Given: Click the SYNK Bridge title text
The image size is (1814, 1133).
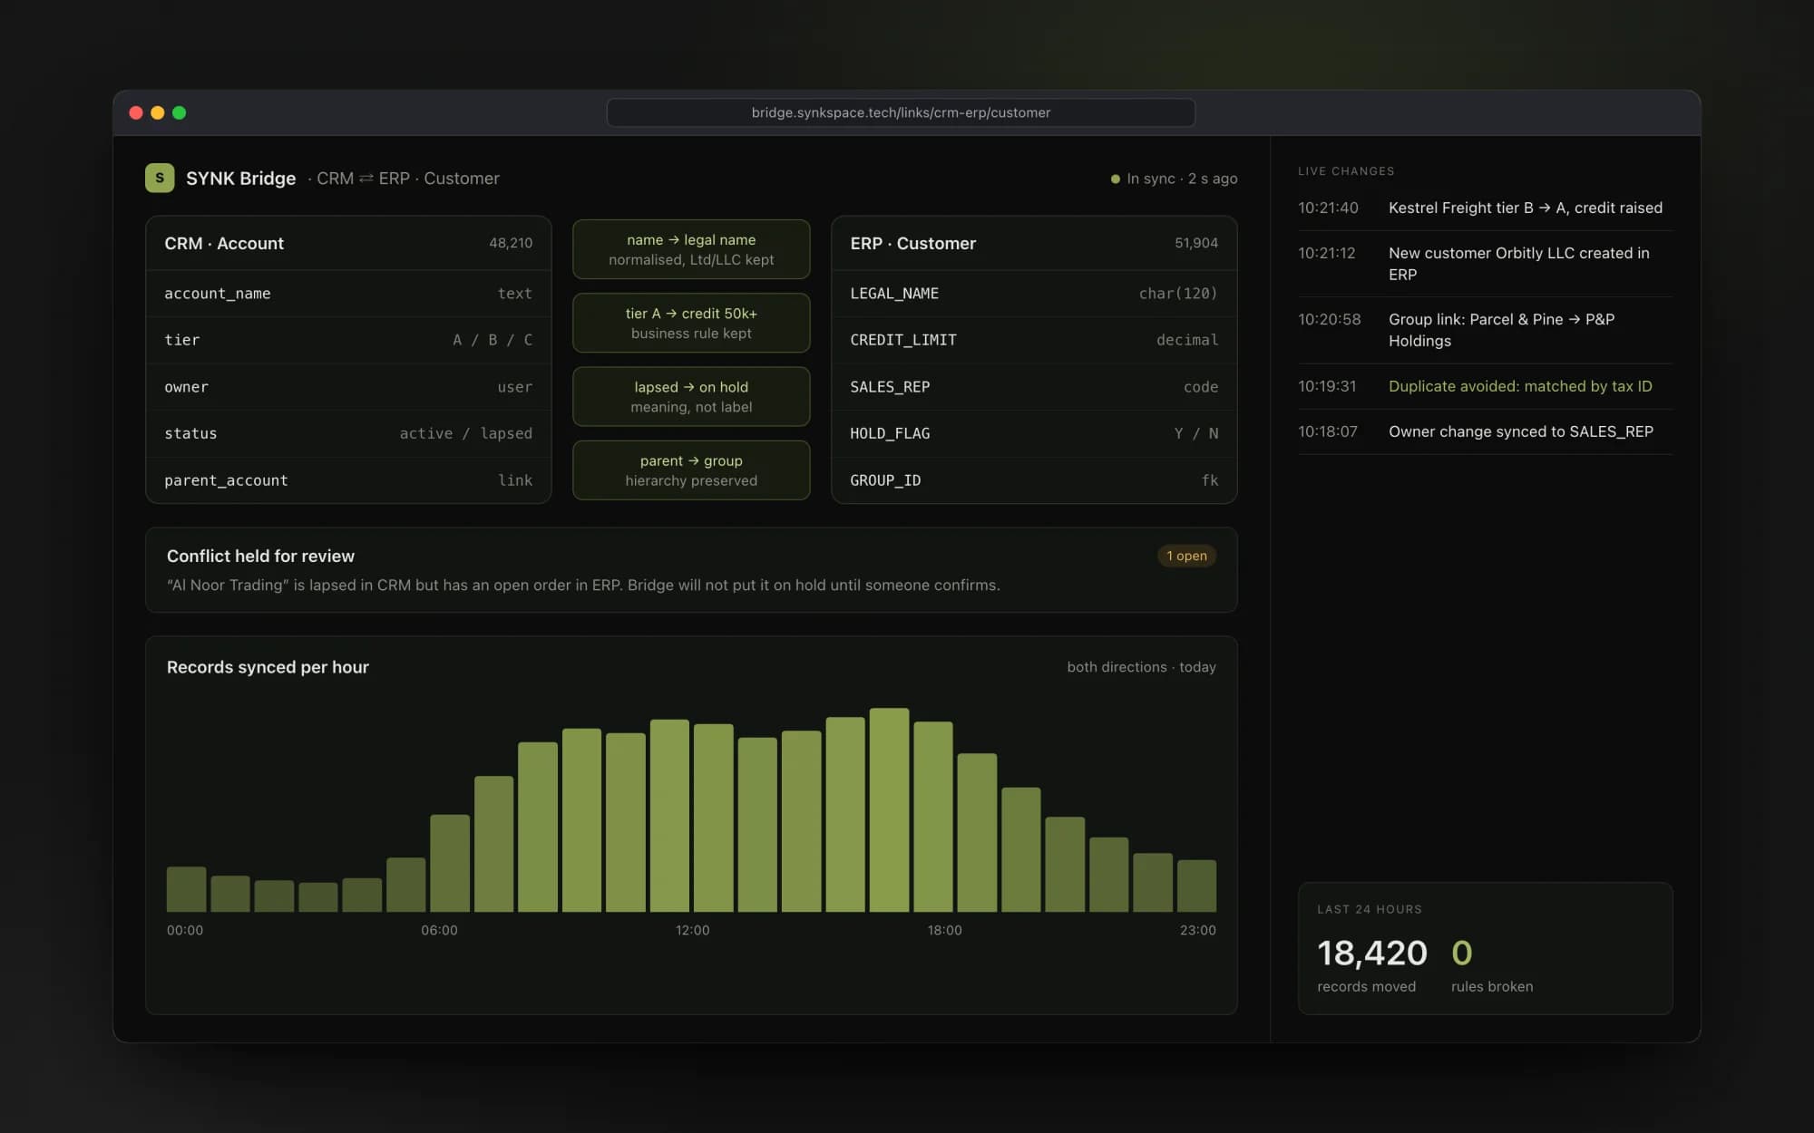Looking at the screenshot, I should tap(240, 179).
